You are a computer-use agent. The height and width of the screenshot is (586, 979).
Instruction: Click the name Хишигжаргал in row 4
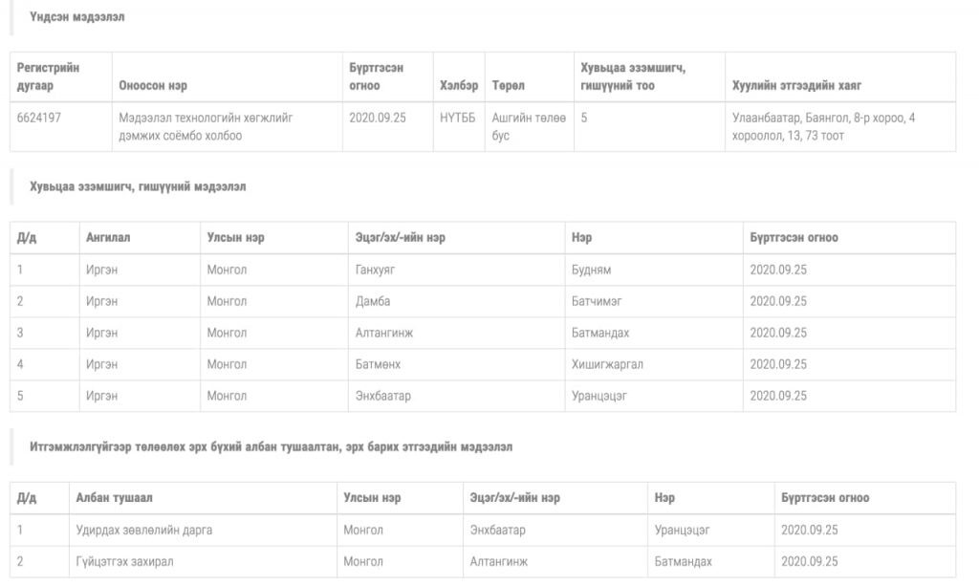point(607,364)
